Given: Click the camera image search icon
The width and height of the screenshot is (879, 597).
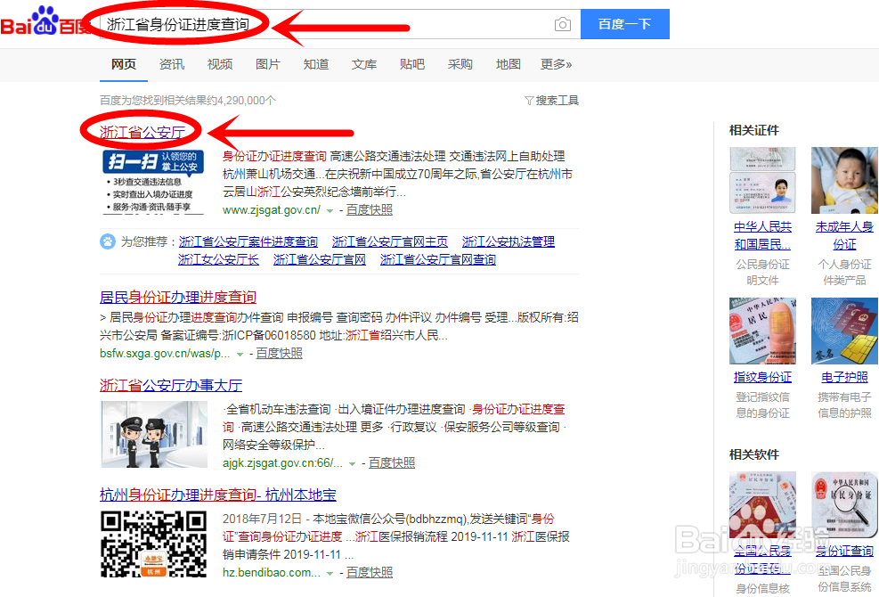Looking at the screenshot, I should point(562,24).
